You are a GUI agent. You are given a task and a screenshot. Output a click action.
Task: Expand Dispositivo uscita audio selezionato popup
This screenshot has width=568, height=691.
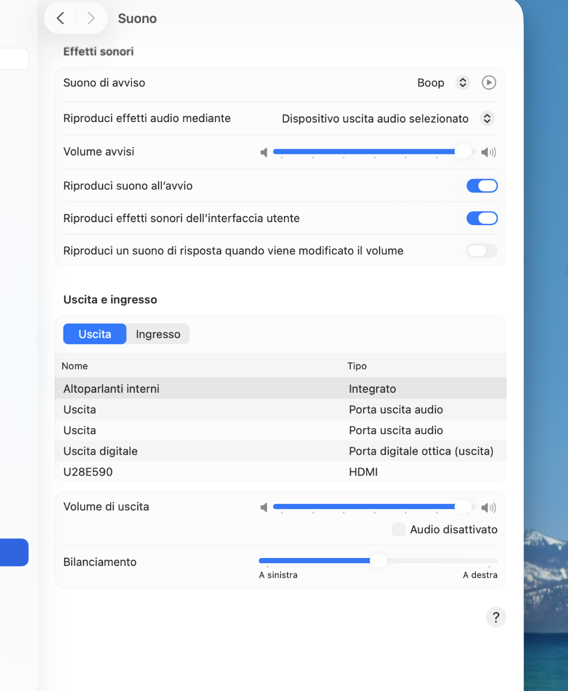487,119
